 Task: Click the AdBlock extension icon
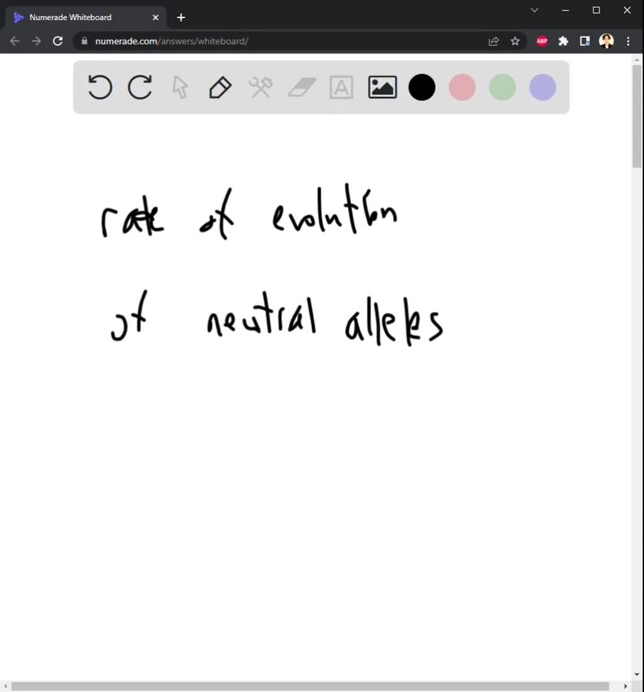tap(541, 40)
